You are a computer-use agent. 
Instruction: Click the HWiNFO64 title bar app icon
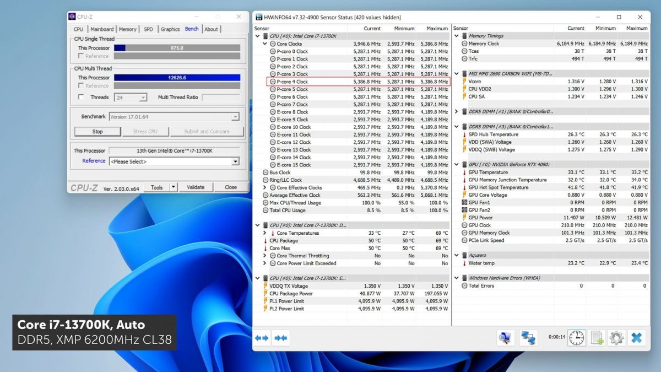259,17
